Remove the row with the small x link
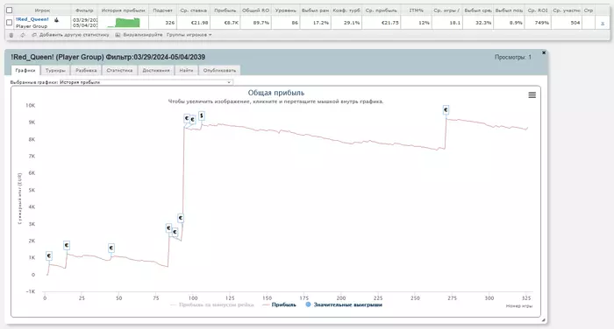 pyautogui.click(x=603, y=24)
